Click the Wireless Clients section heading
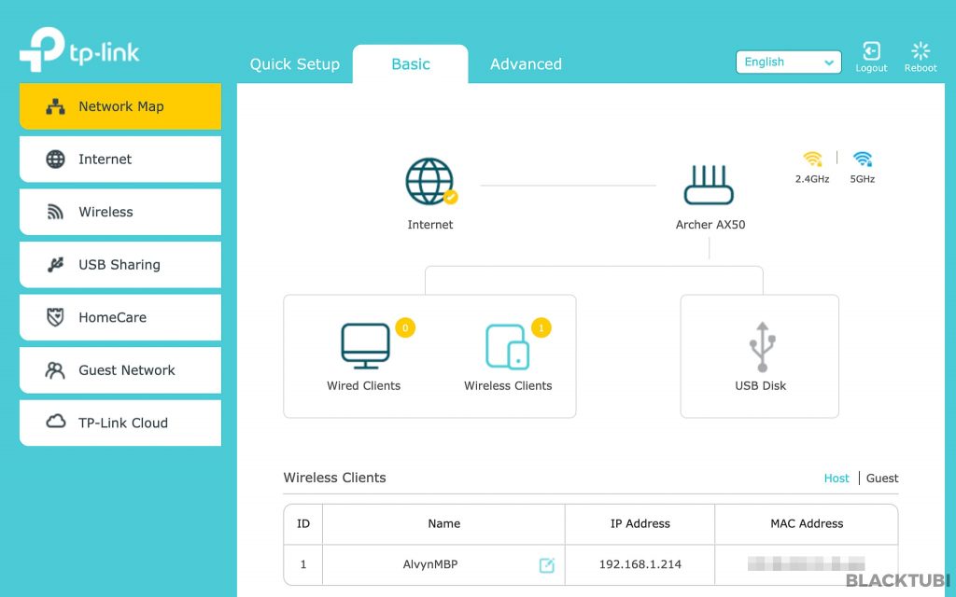Viewport: 956px width, 597px height. 335,478
